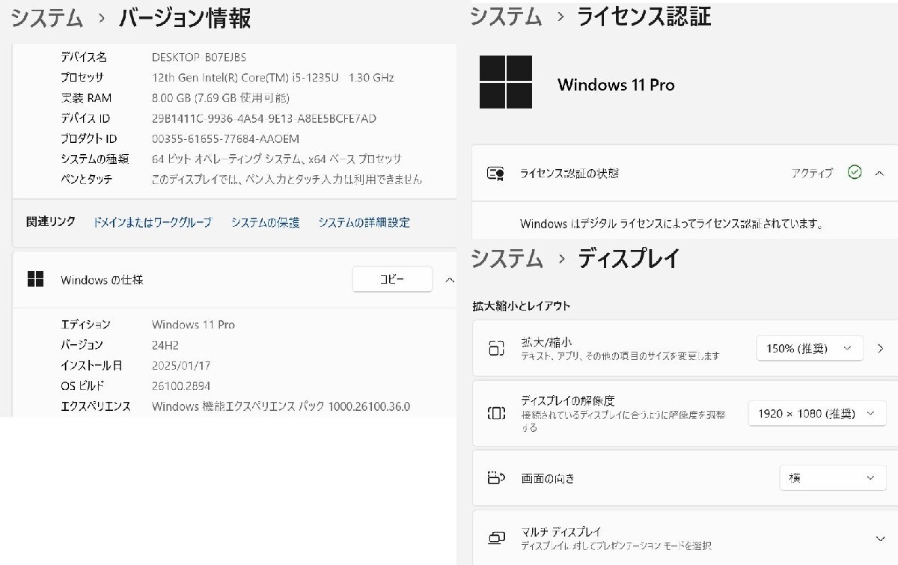Click the アクティブ status text
898x565 pixels.
pos(812,174)
